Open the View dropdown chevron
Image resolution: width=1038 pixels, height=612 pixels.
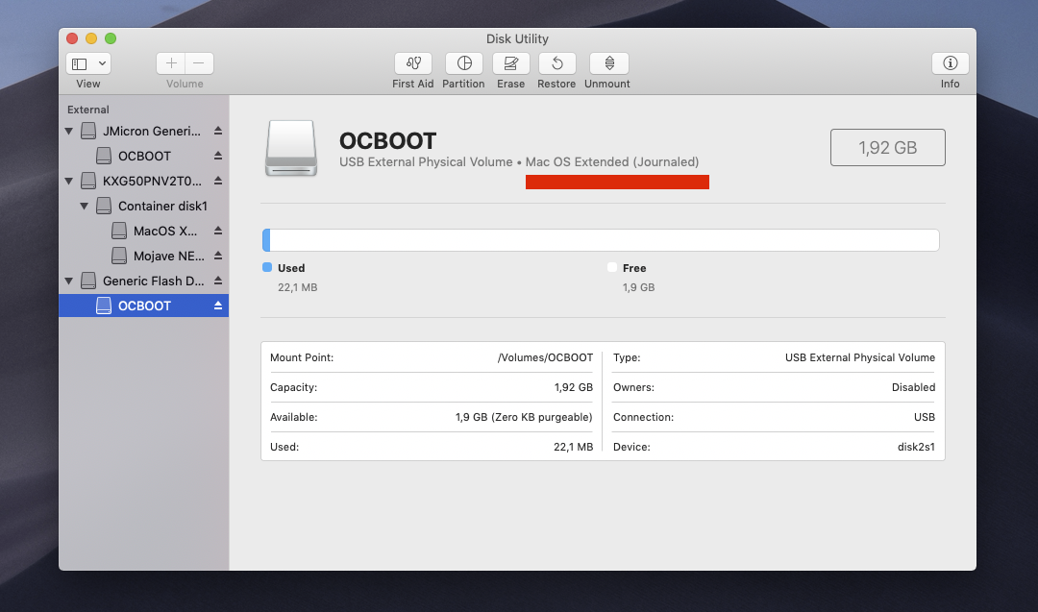coord(102,63)
